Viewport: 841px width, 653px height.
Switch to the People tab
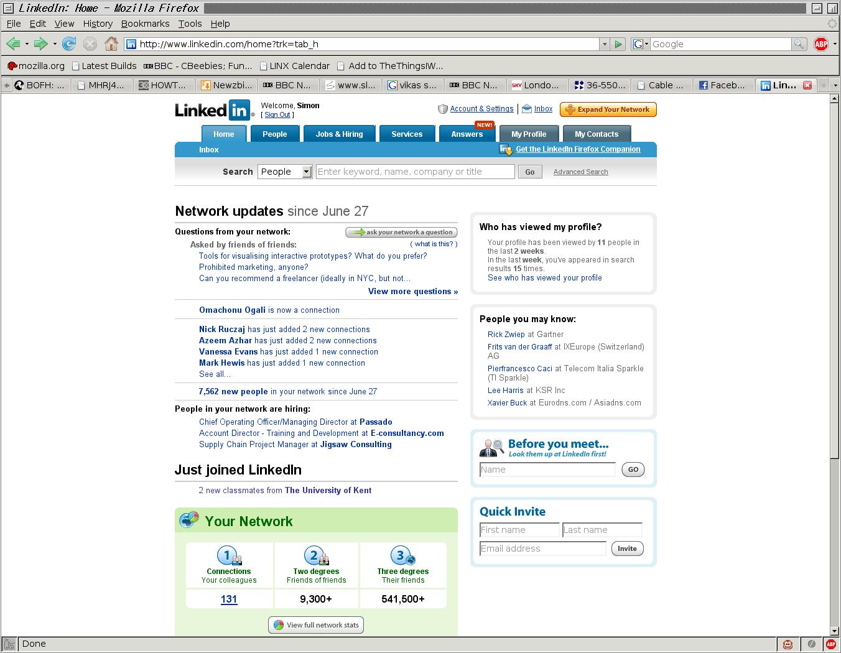(274, 134)
